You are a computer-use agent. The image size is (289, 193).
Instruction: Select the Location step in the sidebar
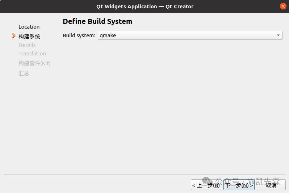tap(29, 27)
